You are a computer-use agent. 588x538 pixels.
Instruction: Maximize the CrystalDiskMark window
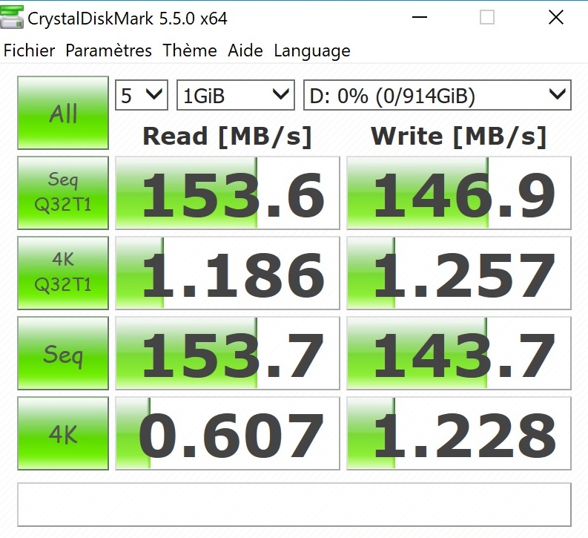pyautogui.click(x=487, y=18)
